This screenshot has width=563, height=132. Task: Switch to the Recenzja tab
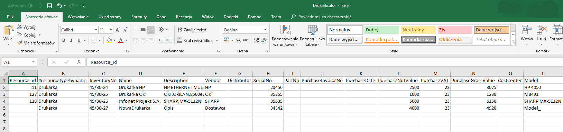coord(184,17)
